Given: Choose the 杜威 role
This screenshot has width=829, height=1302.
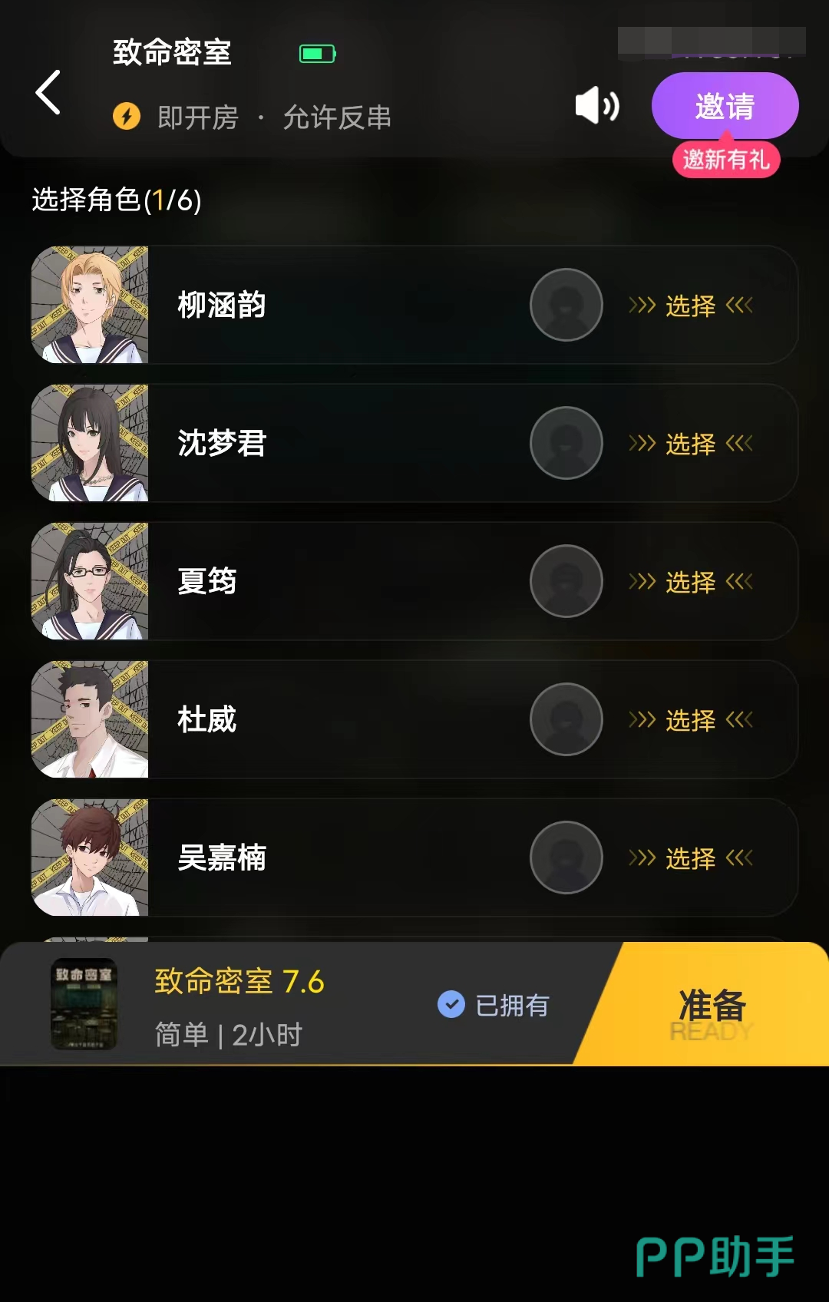Looking at the screenshot, I should click(691, 720).
